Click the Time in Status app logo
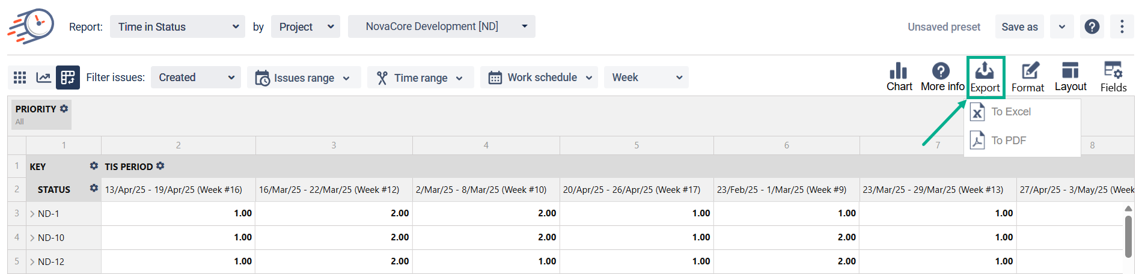The height and width of the screenshot is (274, 1142). pos(31,26)
